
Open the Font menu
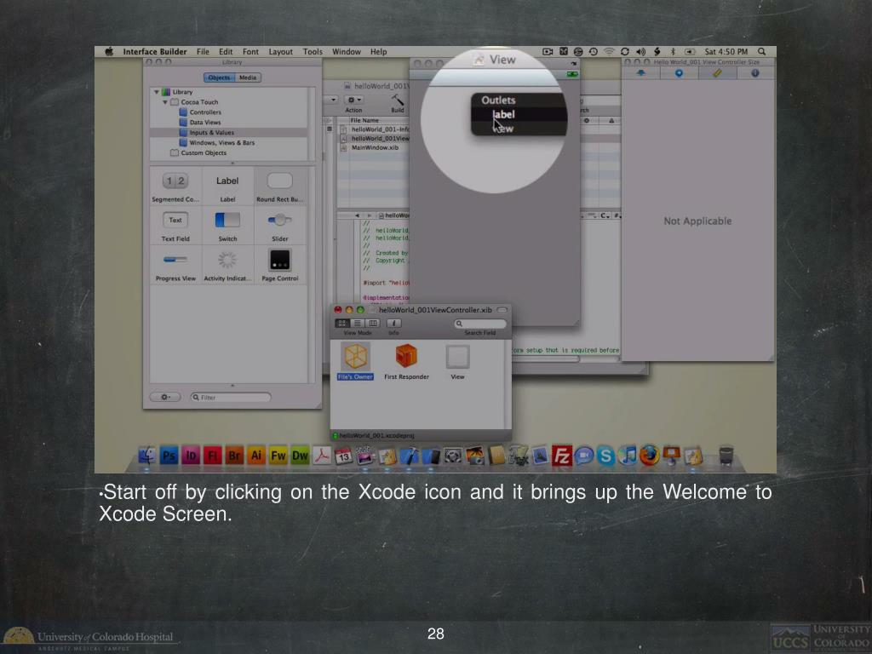tap(251, 52)
